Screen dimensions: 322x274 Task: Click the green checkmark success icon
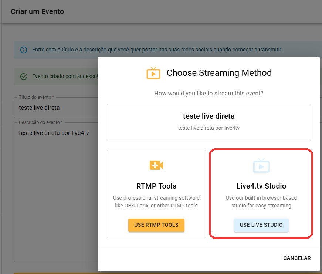click(x=24, y=77)
